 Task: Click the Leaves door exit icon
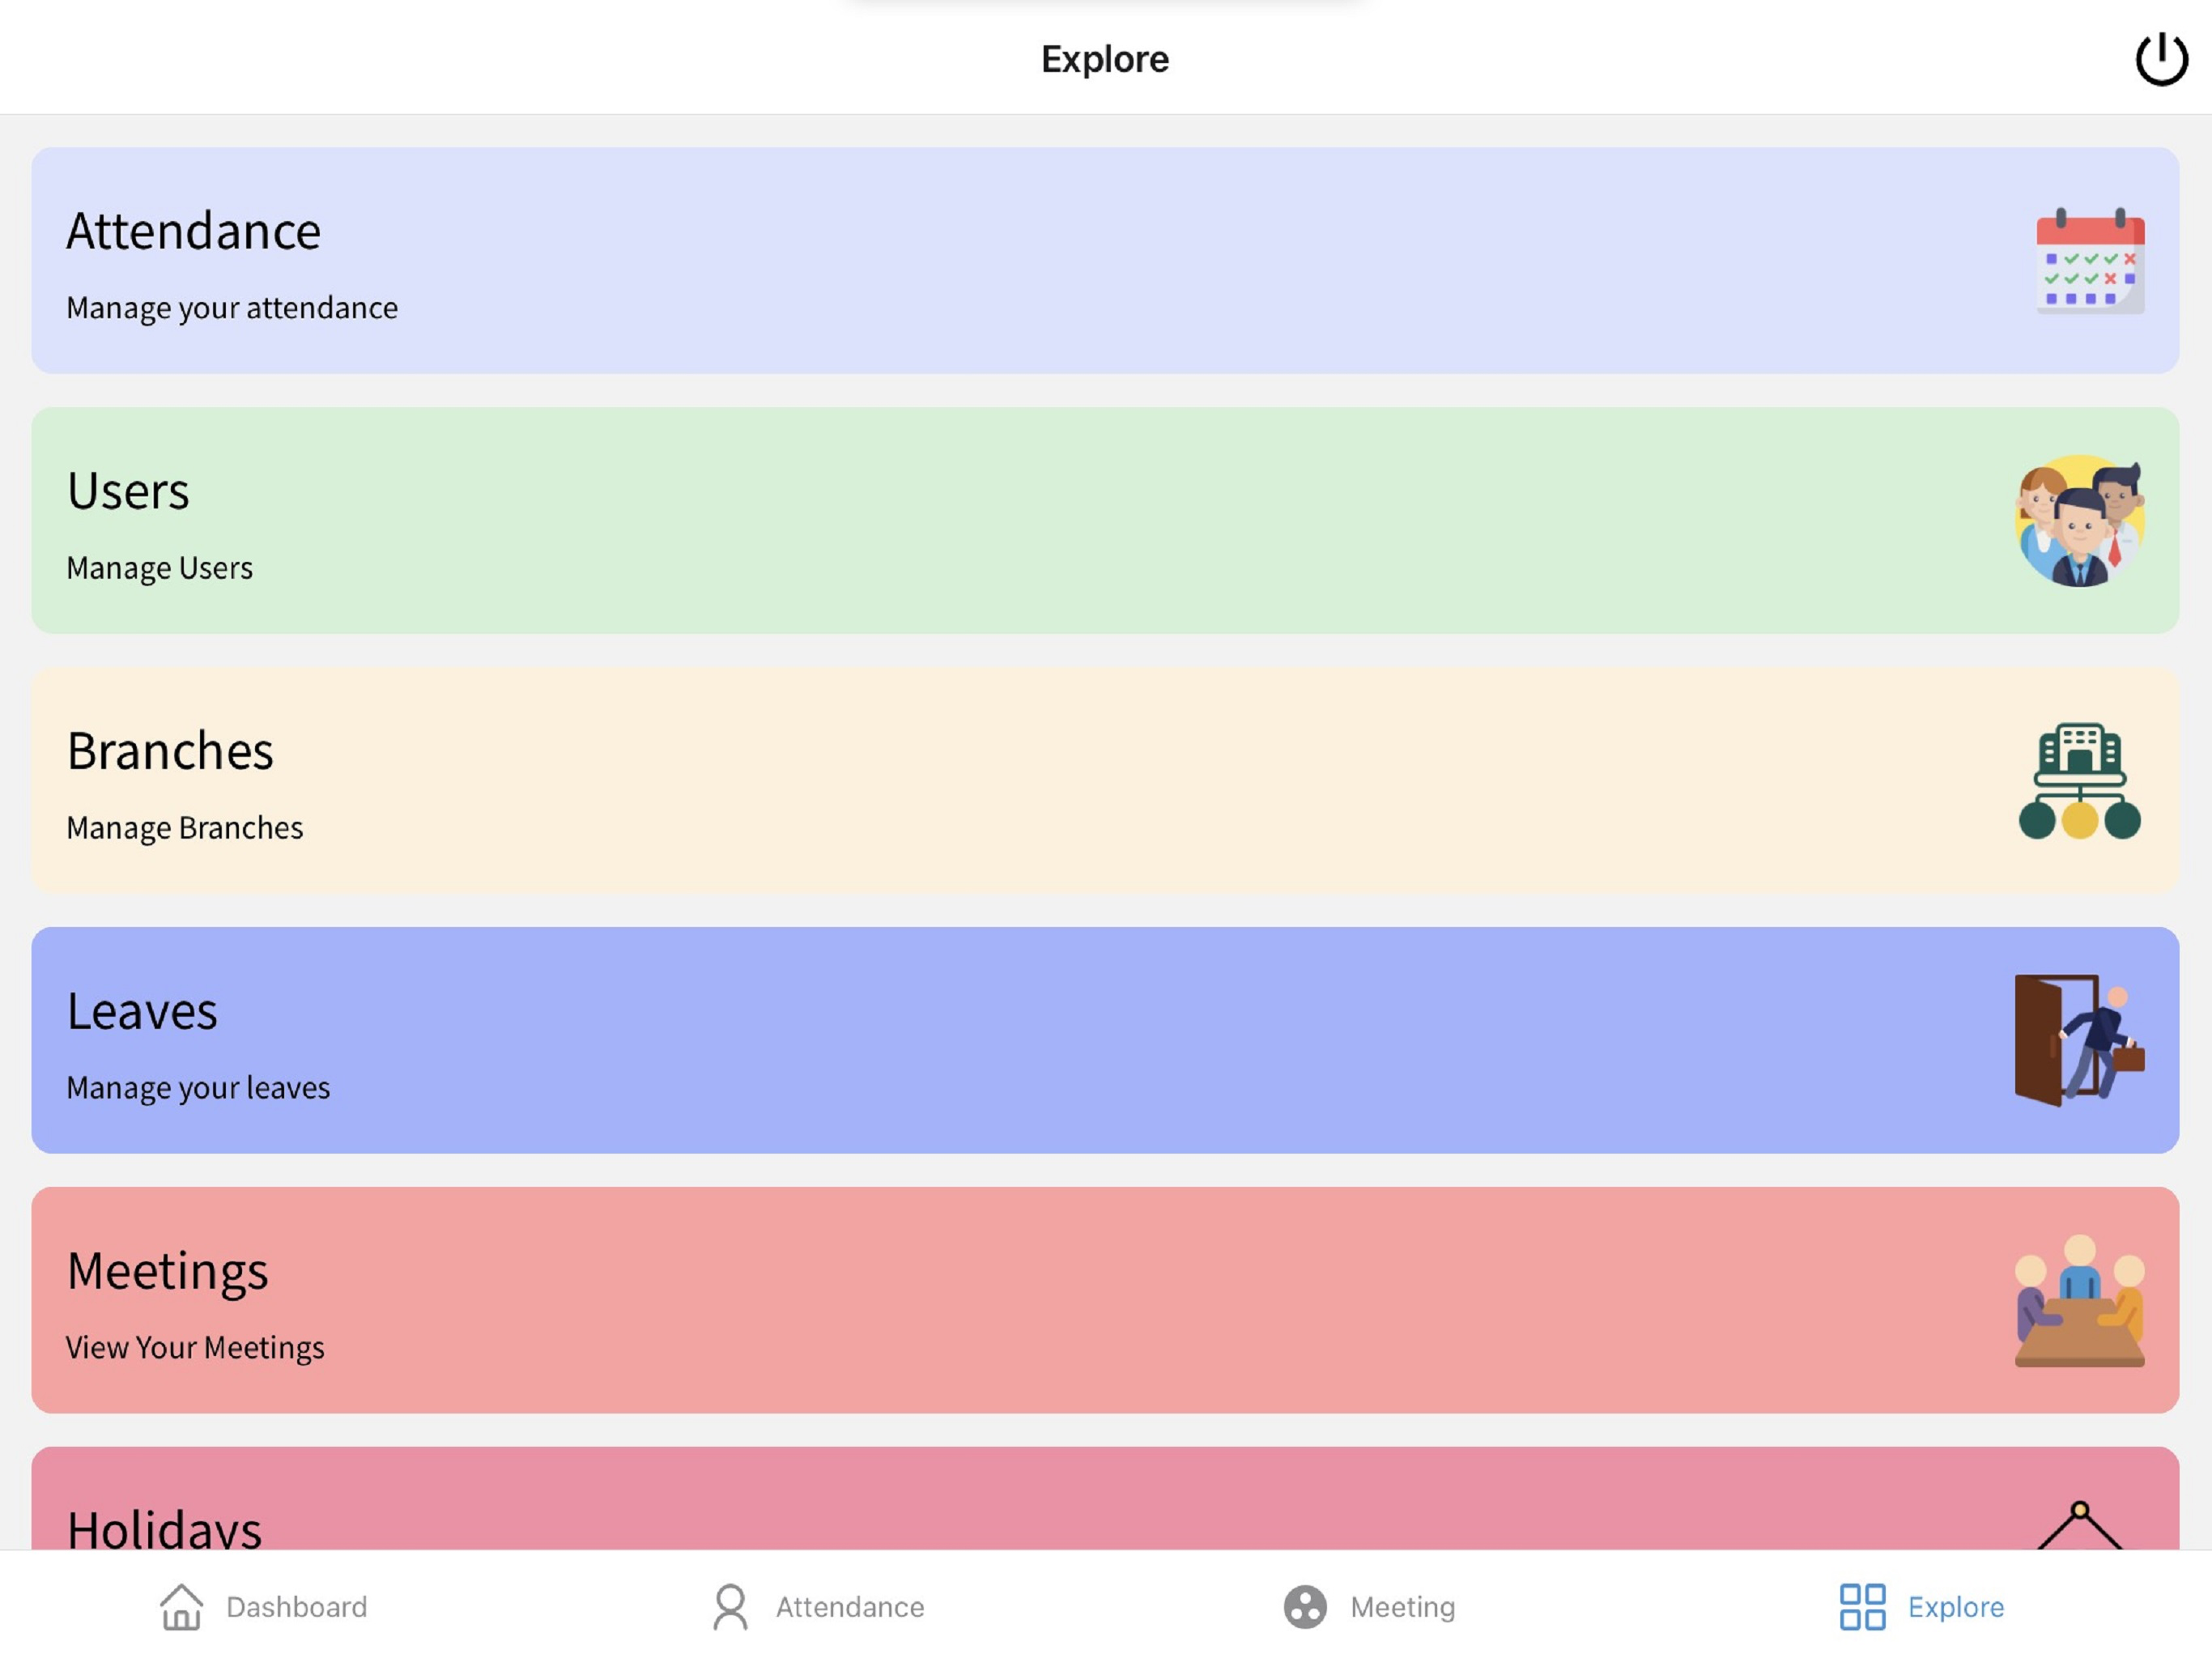tap(2079, 1040)
